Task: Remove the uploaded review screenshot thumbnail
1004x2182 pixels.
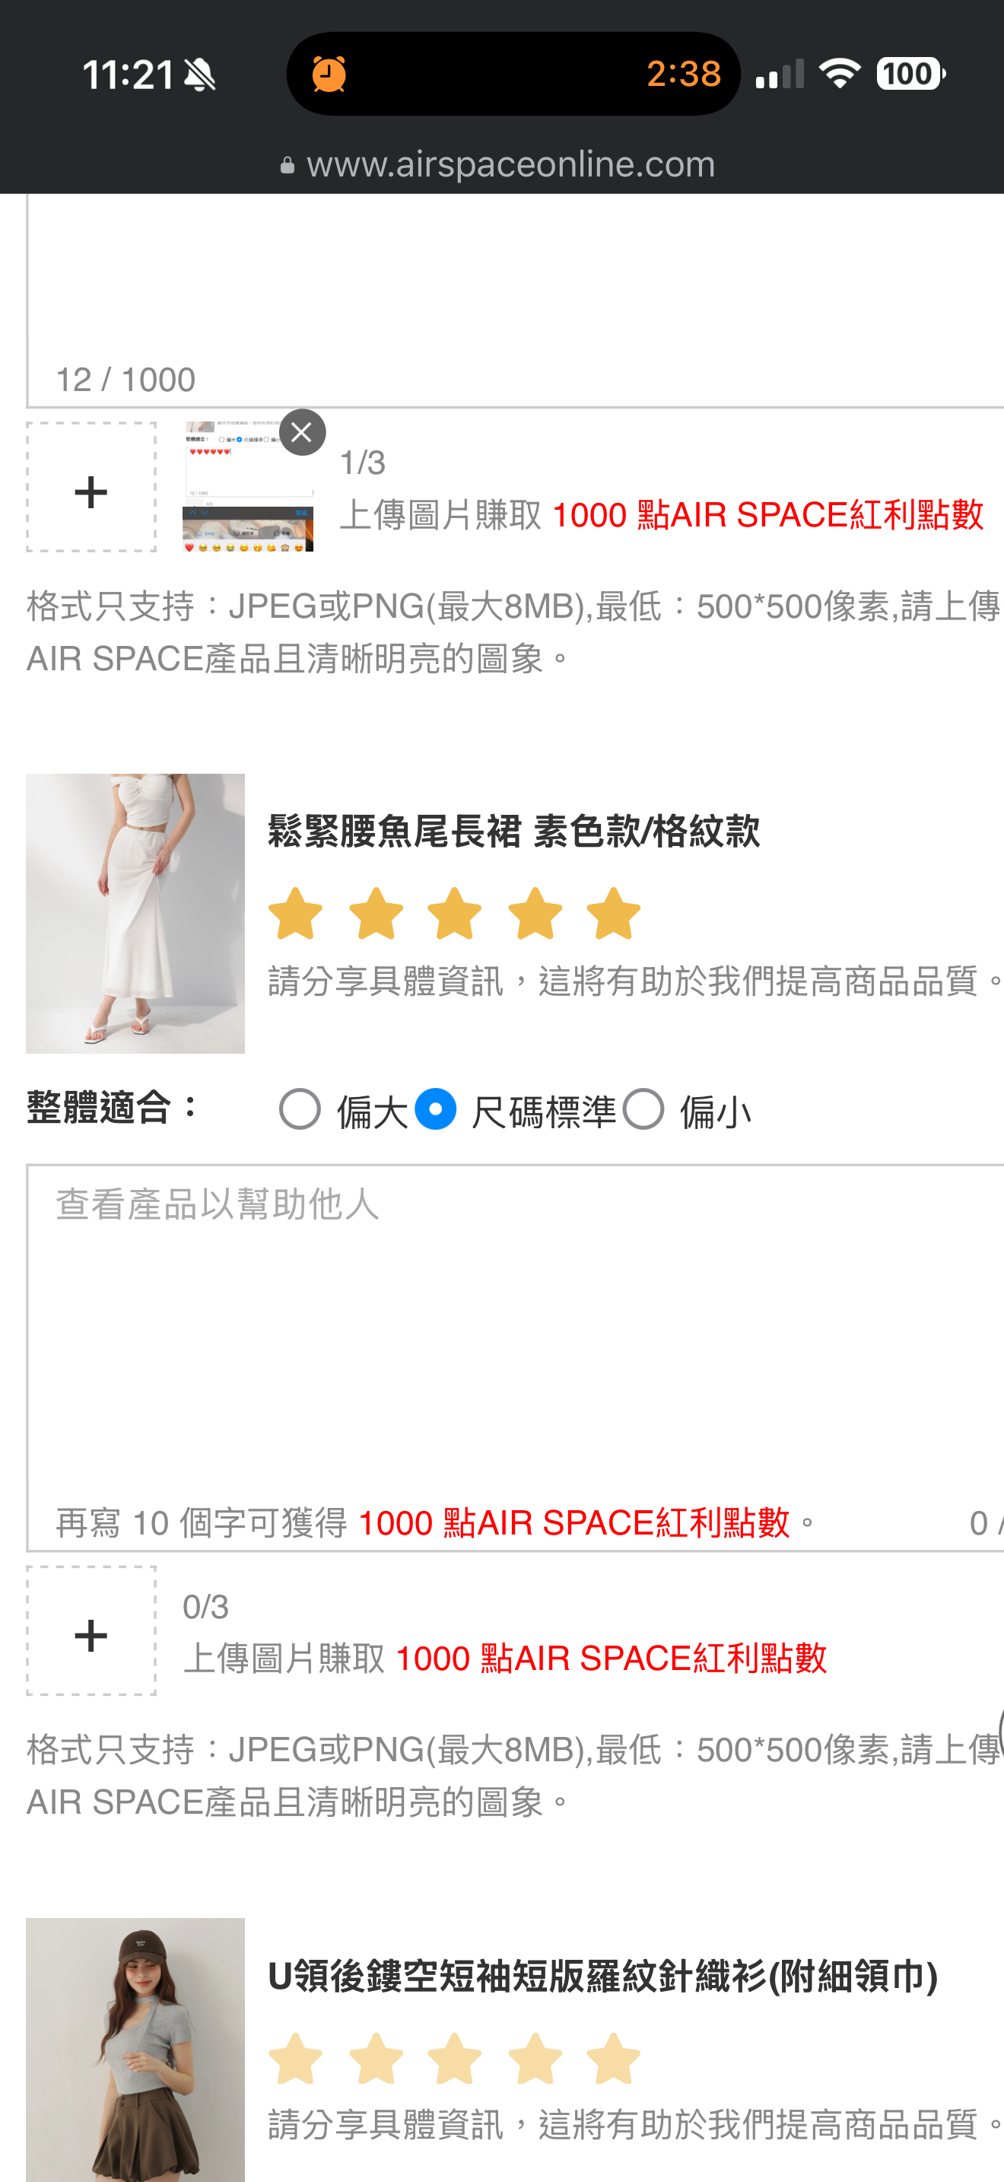Action: [302, 432]
